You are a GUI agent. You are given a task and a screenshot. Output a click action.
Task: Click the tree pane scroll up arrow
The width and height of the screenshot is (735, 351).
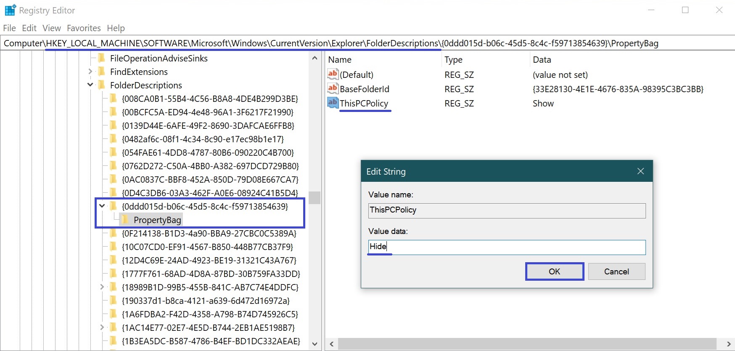[315, 58]
